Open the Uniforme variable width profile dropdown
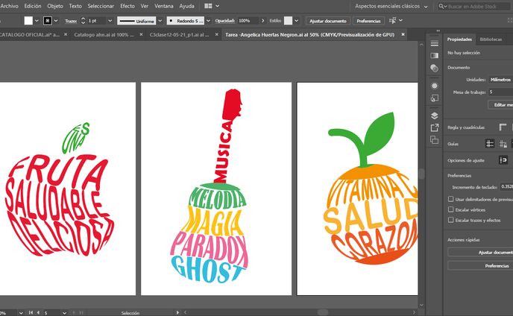The width and height of the screenshot is (513, 316). point(160,21)
